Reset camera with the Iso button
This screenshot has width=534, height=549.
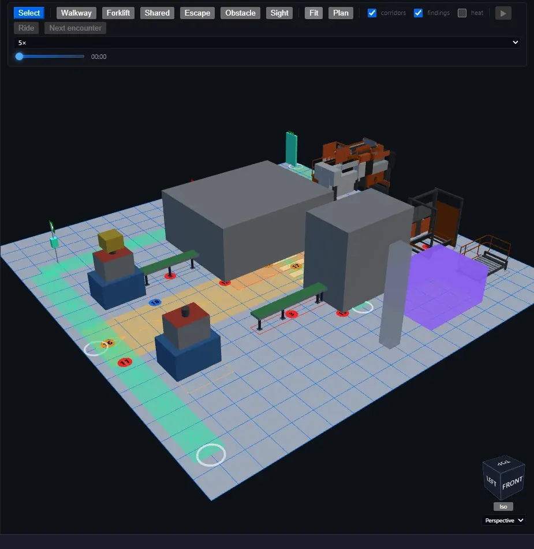coord(503,507)
